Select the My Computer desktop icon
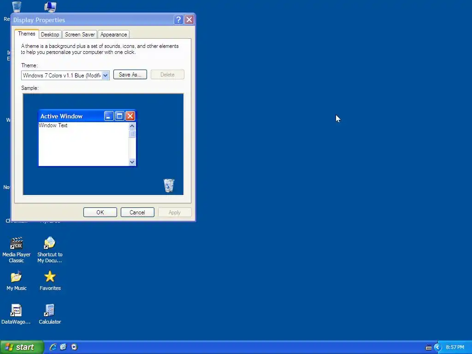Viewport: 472px width, 354px height. point(50,7)
